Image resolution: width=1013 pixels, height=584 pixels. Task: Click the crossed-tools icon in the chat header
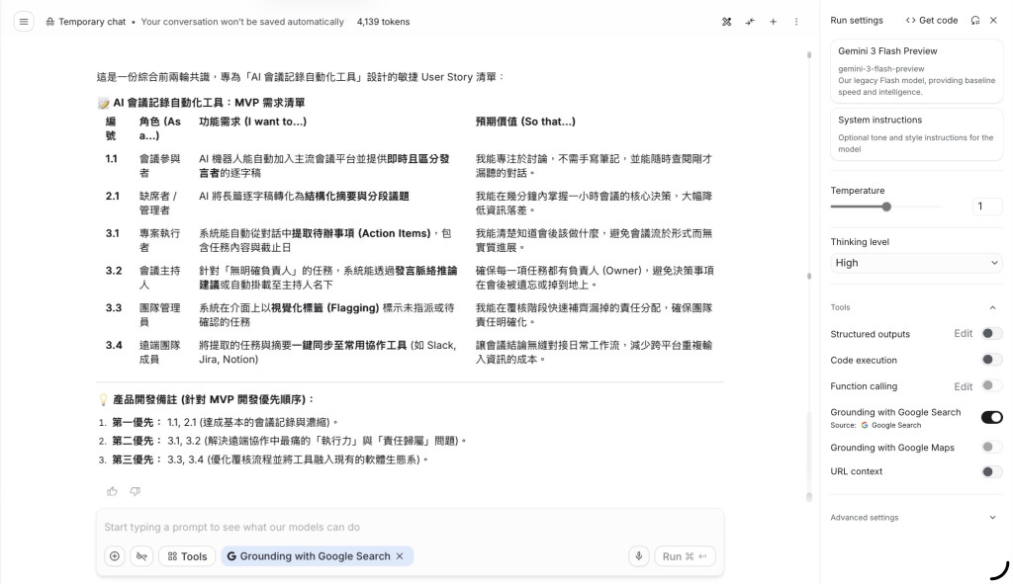pos(727,22)
